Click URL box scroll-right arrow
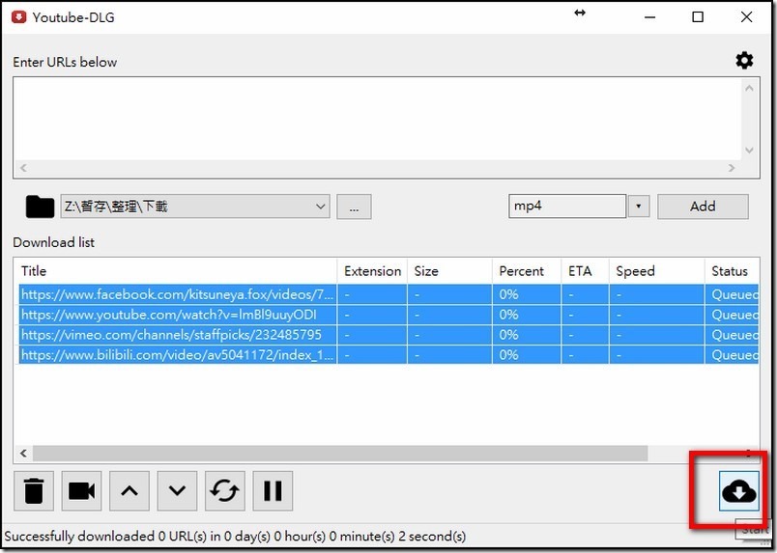The width and height of the screenshot is (777, 553). click(x=732, y=168)
